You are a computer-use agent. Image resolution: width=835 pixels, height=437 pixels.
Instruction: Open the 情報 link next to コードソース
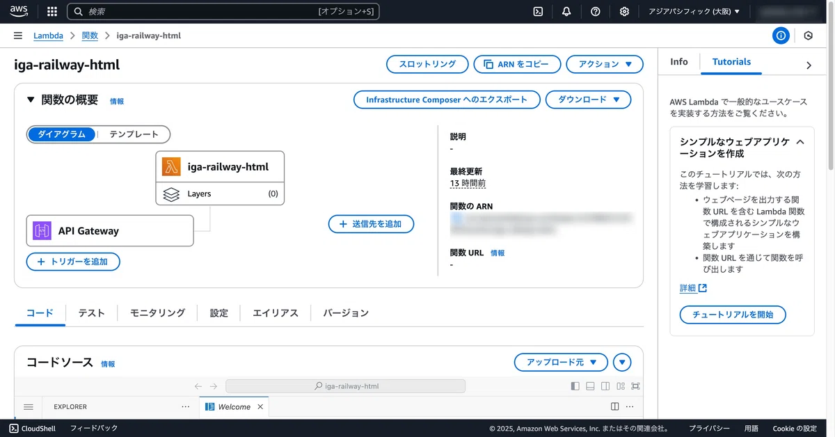[108, 364]
